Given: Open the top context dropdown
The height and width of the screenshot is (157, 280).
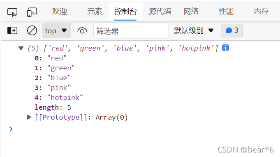Looking at the screenshot, I should (x=56, y=30).
